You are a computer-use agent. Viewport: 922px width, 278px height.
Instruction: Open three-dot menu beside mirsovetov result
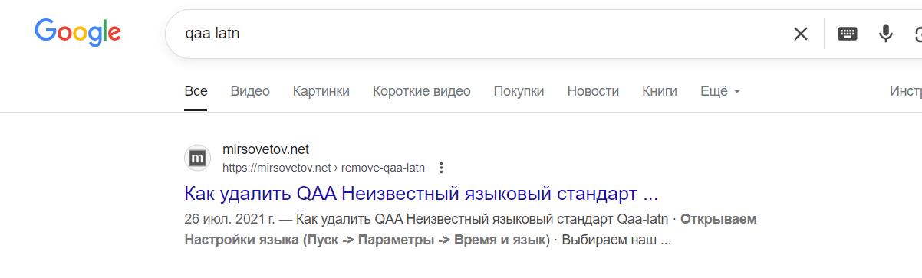[x=441, y=168]
